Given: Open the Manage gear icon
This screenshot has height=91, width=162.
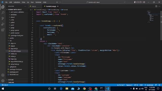Looking at the screenshot, I should [3, 81].
